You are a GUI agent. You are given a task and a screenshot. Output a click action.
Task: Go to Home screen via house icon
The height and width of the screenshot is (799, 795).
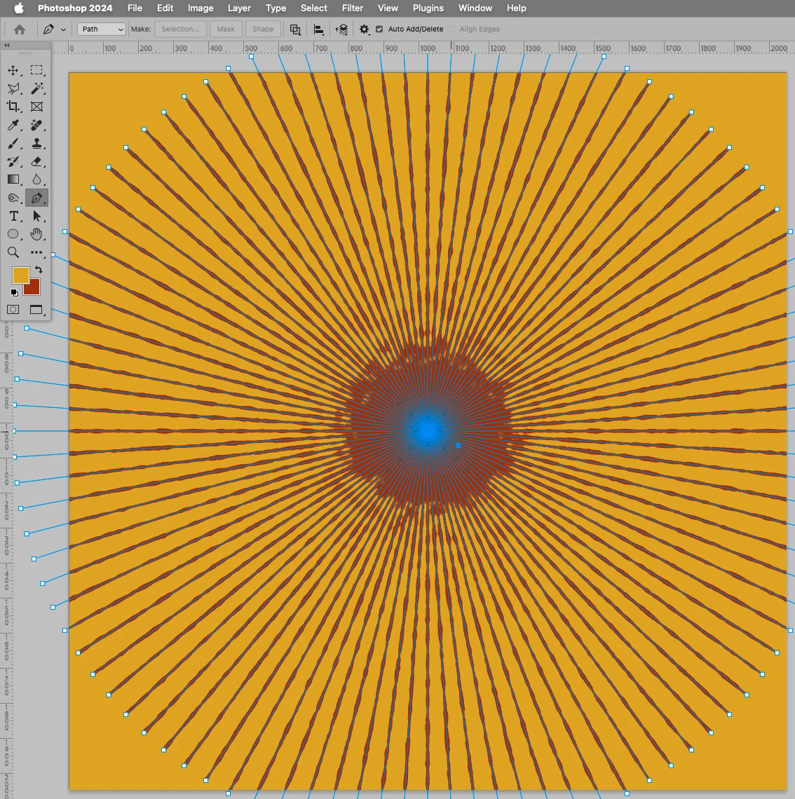coord(20,29)
